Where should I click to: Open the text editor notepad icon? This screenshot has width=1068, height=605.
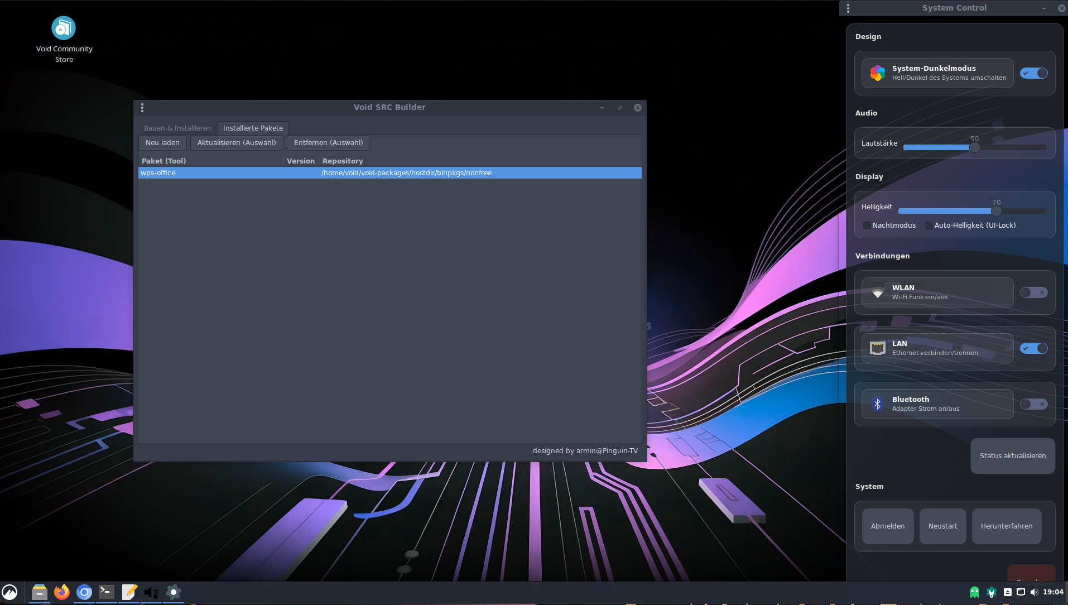129,592
